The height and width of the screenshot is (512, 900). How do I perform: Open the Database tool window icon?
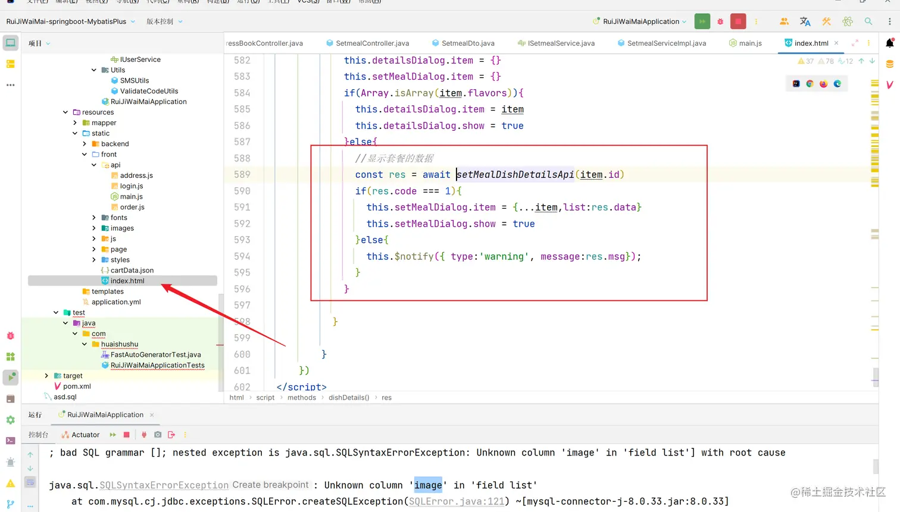point(890,64)
